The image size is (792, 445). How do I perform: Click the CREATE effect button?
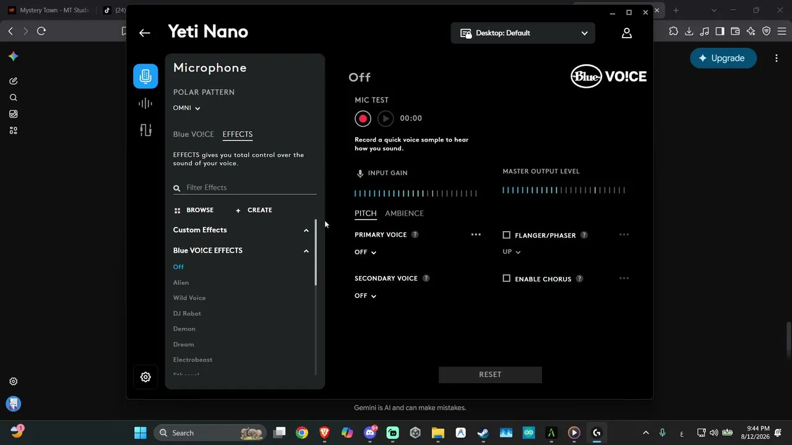(254, 210)
